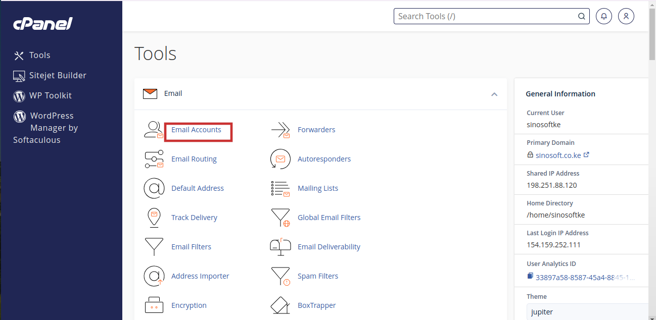Visit the sinosoft.co.ke primary domain link
Image resolution: width=656 pixels, height=320 pixels.
point(558,155)
